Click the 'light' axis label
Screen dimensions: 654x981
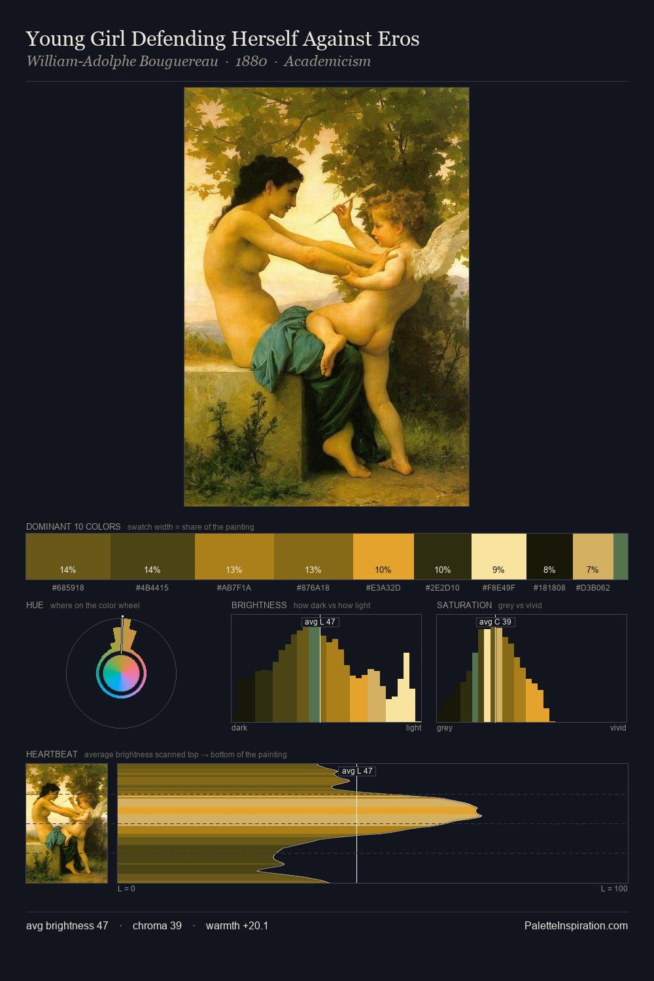(x=414, y=728)
